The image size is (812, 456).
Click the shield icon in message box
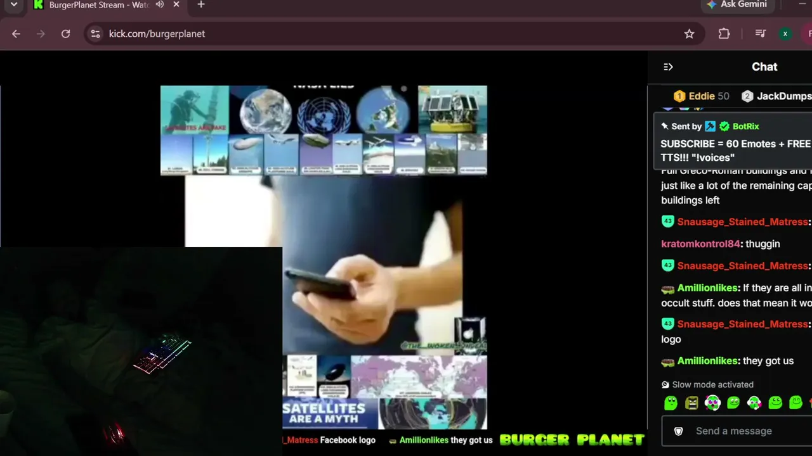pyautogui.click(x=678, y=431)
